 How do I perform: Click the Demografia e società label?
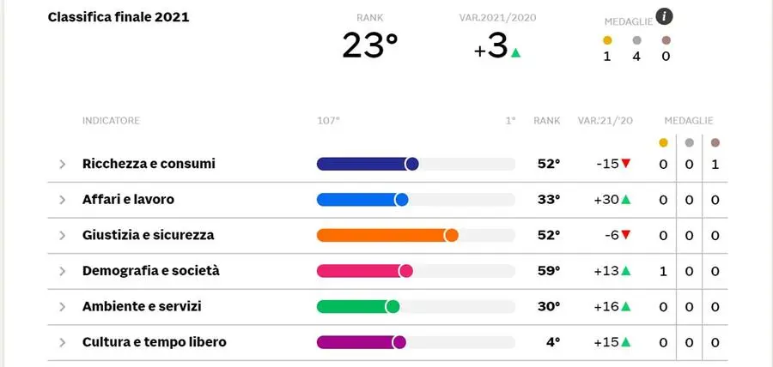click(x=151, y=271)
